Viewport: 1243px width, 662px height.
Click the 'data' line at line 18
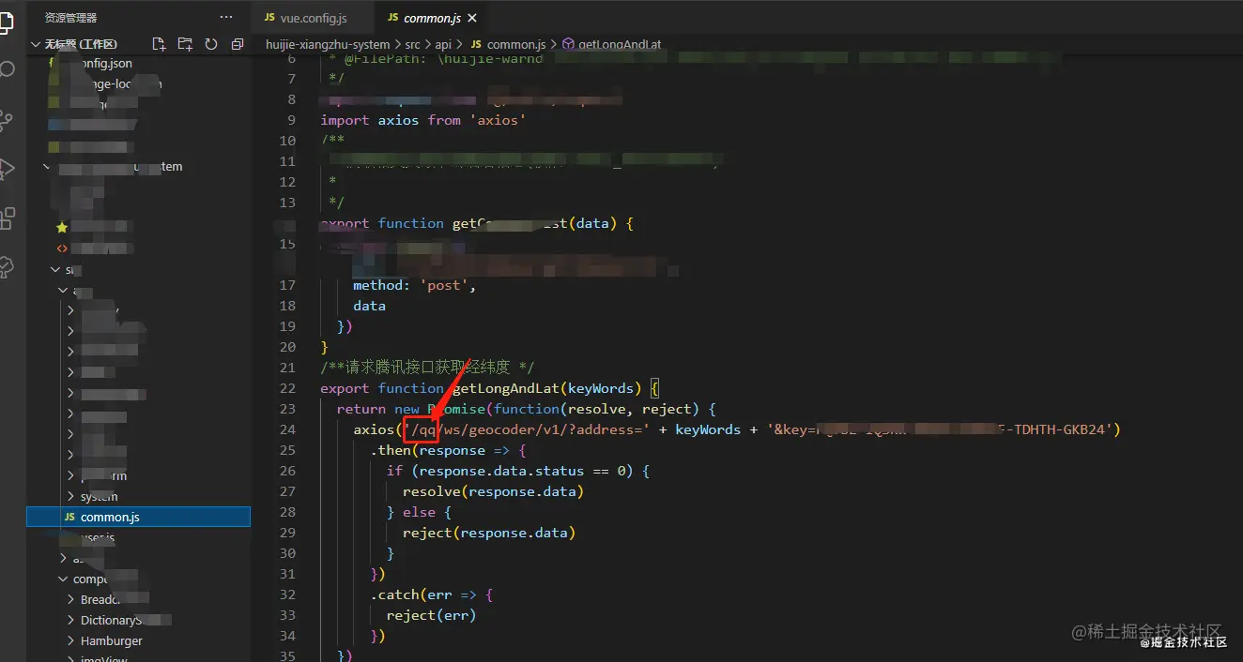click(x=369, y=306)
